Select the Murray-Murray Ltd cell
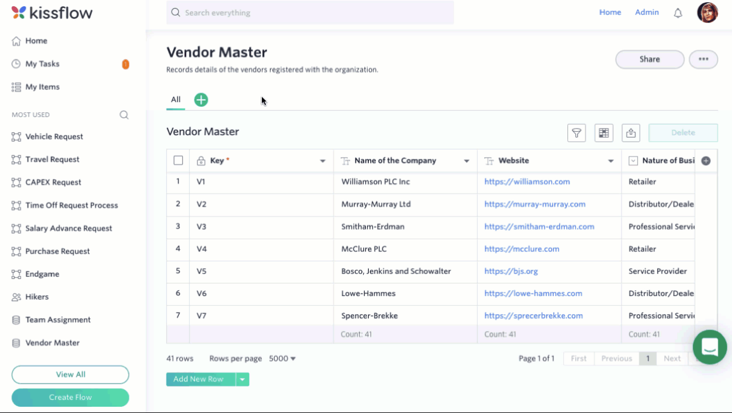The width and height of the screenshot is (732, 413). (405, 204)
